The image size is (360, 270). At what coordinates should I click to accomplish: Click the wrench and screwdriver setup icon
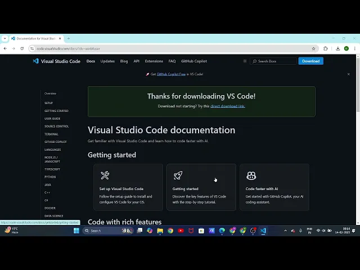(105, 175)
